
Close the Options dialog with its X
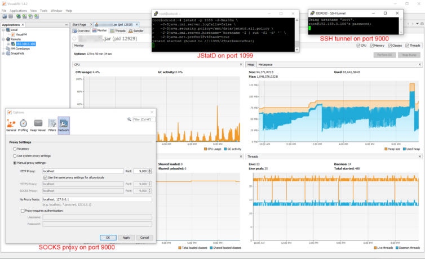[x=152, y=112]
